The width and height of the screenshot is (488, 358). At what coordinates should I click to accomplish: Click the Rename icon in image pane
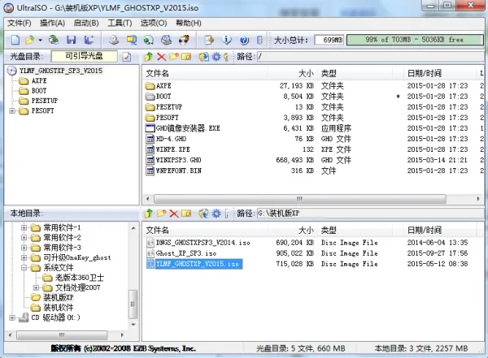tap(186, 57)
